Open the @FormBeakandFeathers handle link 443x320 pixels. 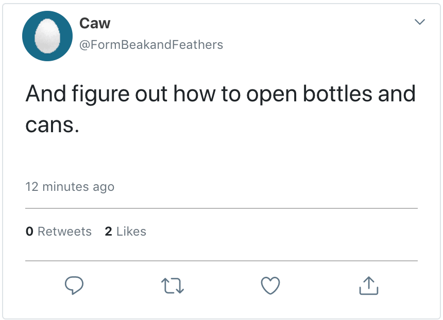click(x=151, y=45)
